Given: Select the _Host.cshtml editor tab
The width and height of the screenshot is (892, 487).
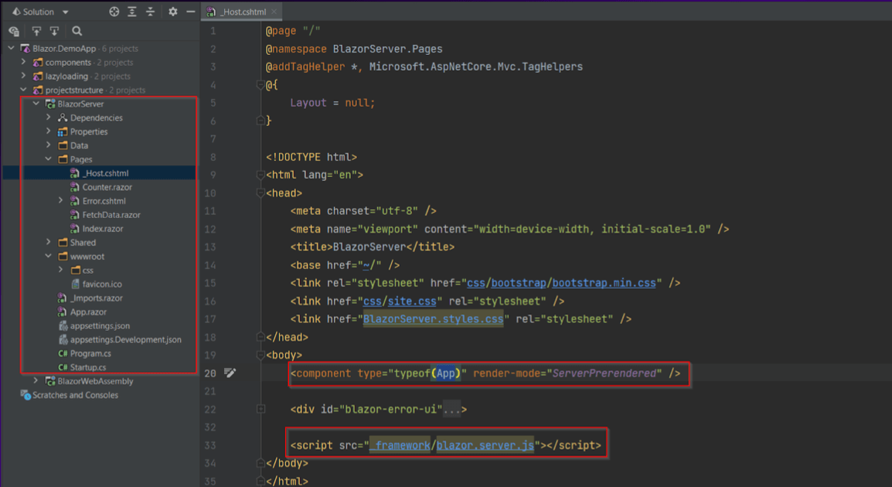Looking at the screenshot, I should pos(238,12).
